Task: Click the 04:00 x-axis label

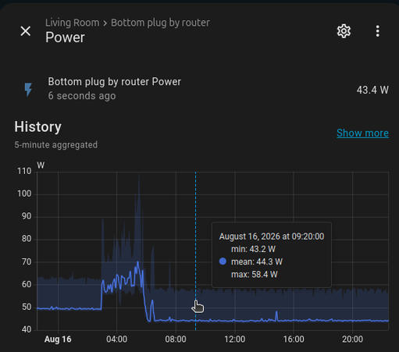Action: [x=116, y=340]
